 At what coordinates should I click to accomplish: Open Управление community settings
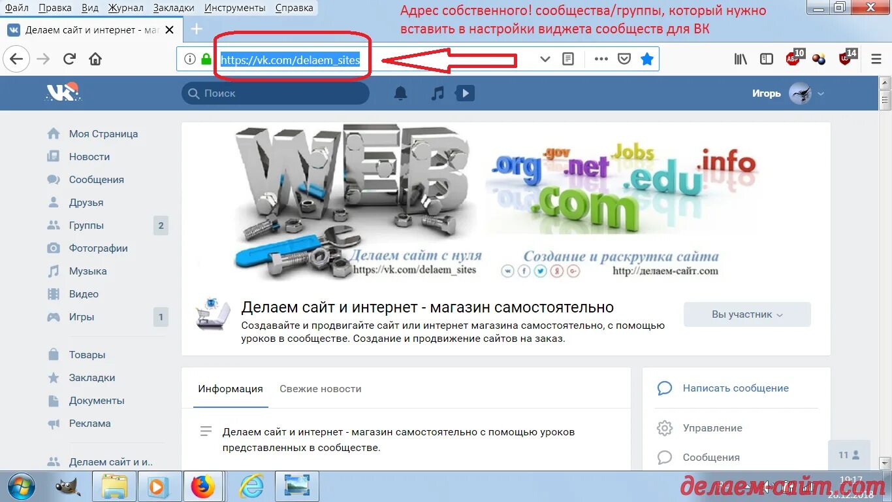712,427
